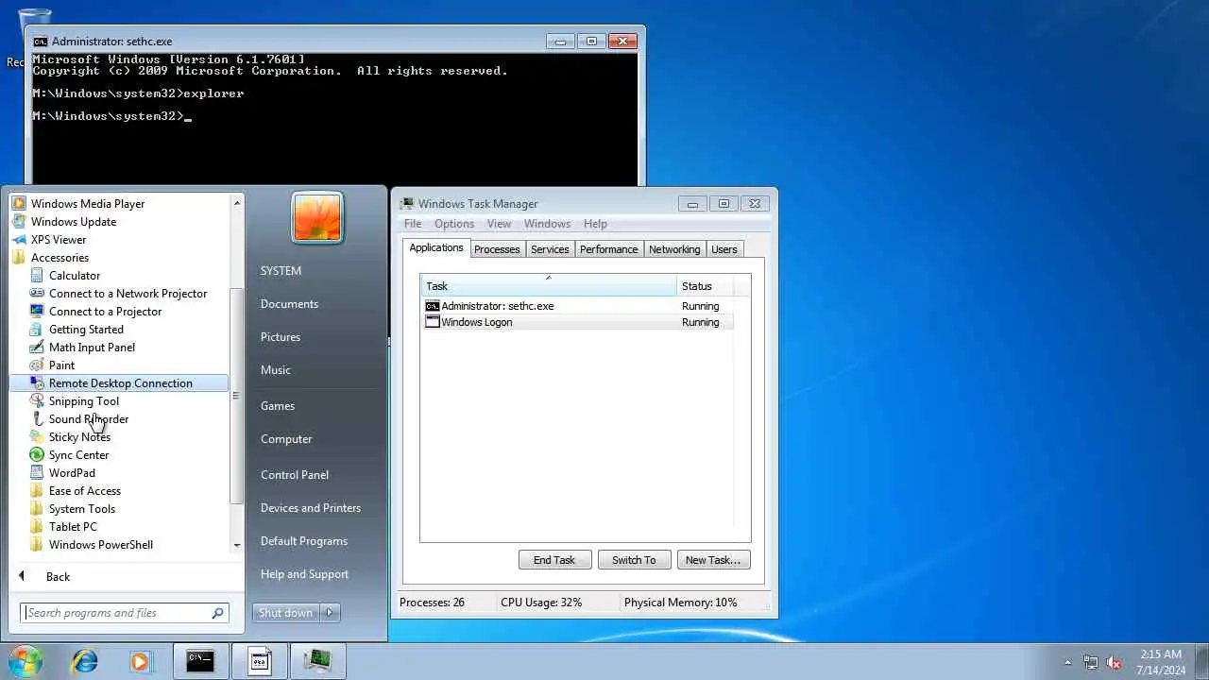The image size is (1209, 680).
Task: Open the SYSTEM user folder link
Action: pyautogui.click(x=281, y=270)
